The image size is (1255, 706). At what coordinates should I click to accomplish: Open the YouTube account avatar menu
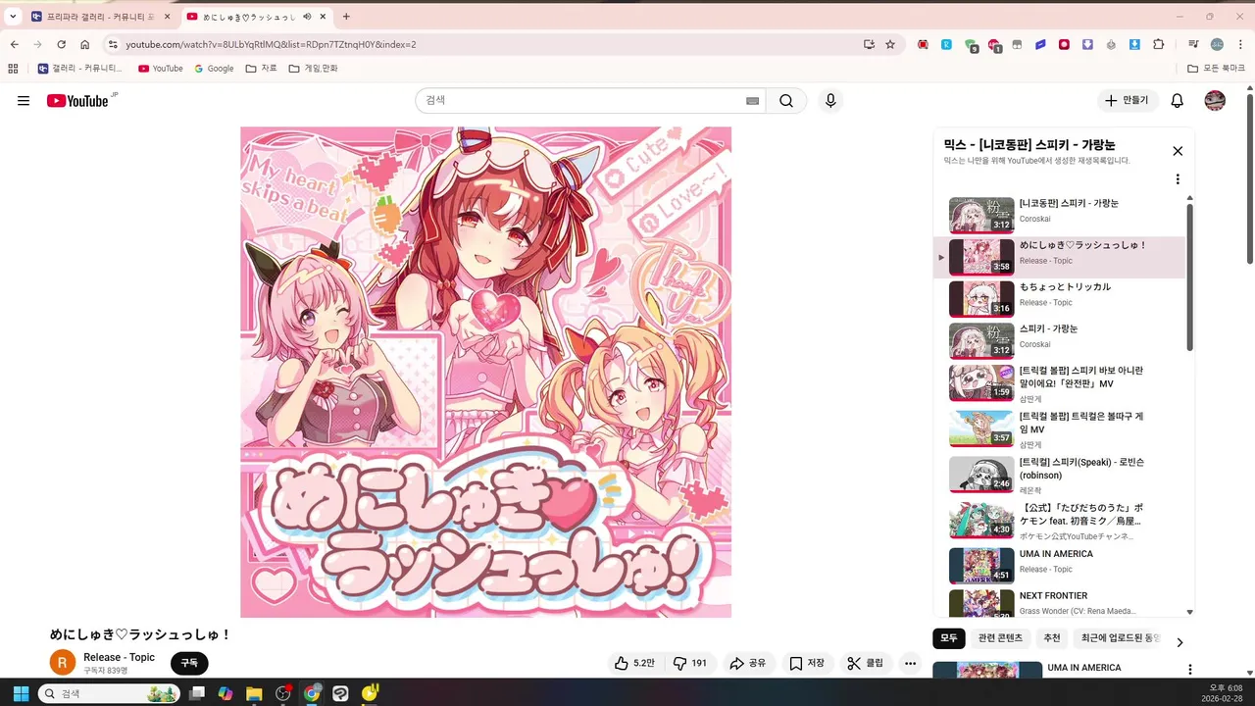click(1215, 101)
